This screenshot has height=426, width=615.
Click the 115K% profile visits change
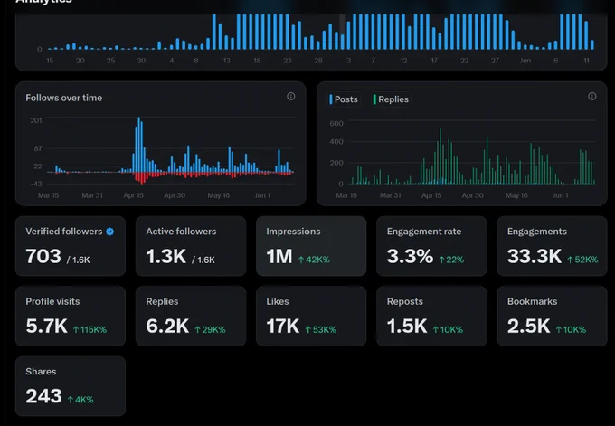point(90,330)
